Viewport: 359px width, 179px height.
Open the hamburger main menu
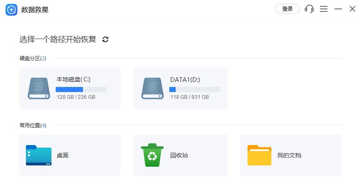324,9
